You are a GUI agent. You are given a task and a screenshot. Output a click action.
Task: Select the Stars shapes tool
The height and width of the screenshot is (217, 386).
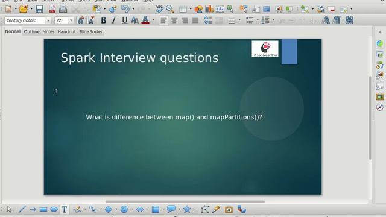(187, 209)
